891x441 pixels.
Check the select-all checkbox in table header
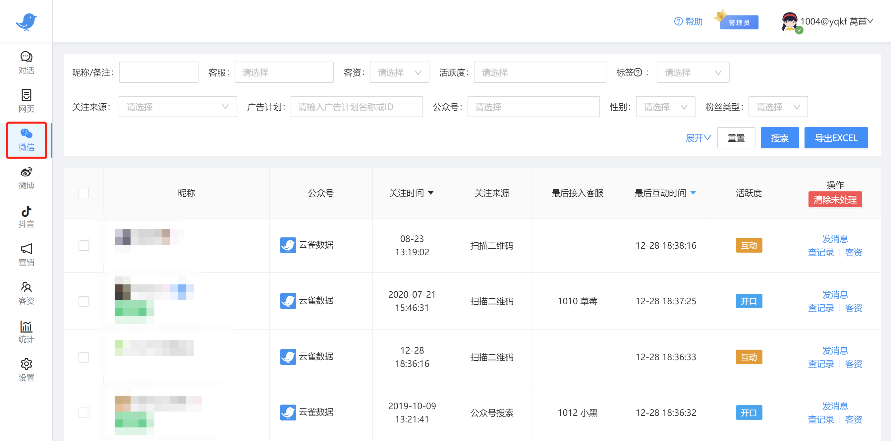[84, 193]
